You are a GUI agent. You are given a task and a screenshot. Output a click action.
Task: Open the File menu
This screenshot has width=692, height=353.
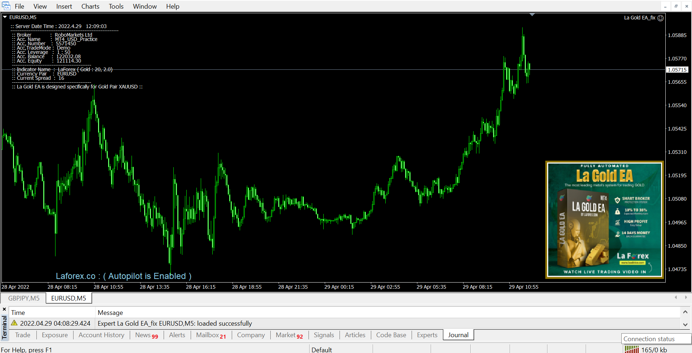click(x=19, y=6)
